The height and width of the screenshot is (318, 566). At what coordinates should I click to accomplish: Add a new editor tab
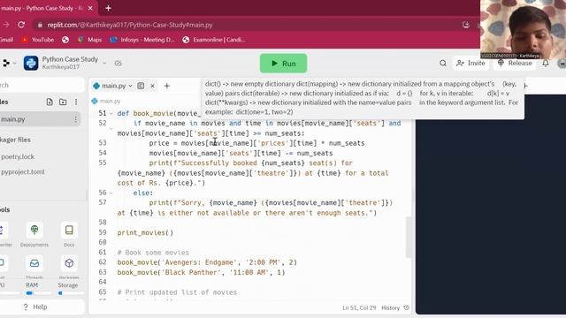coord(167,86)
